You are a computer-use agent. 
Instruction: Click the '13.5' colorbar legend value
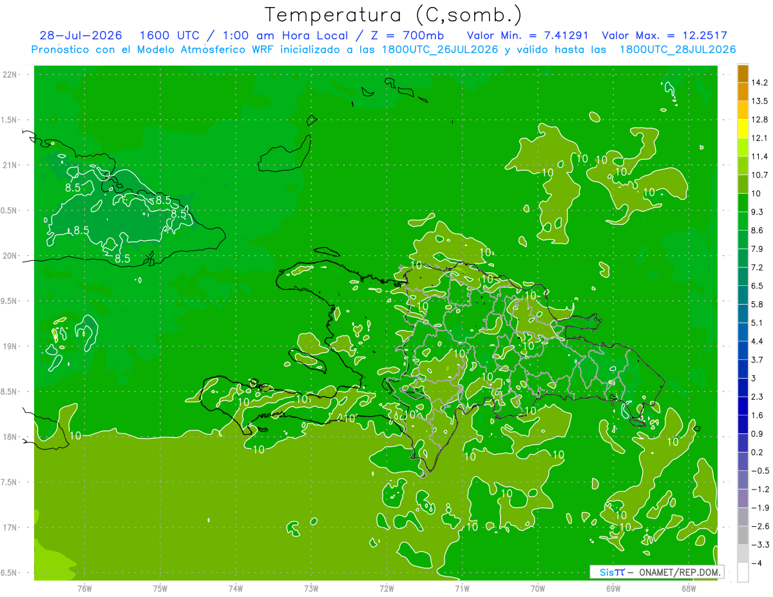coord(759,101)
